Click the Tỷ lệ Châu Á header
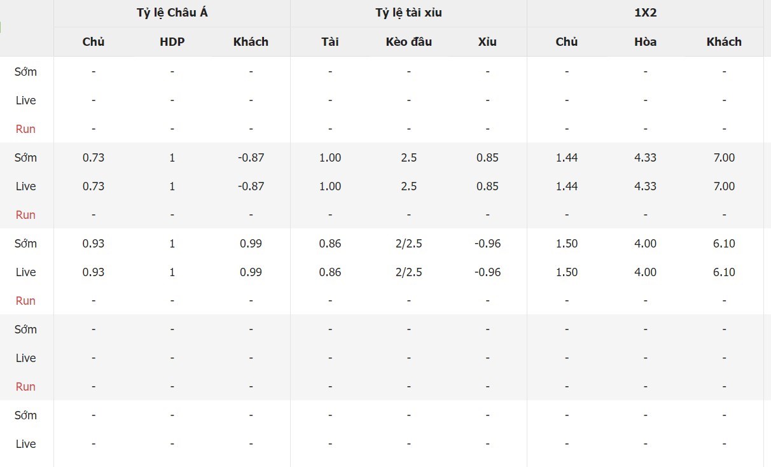Viewport: 771px width, 467px height. [172, 13]
